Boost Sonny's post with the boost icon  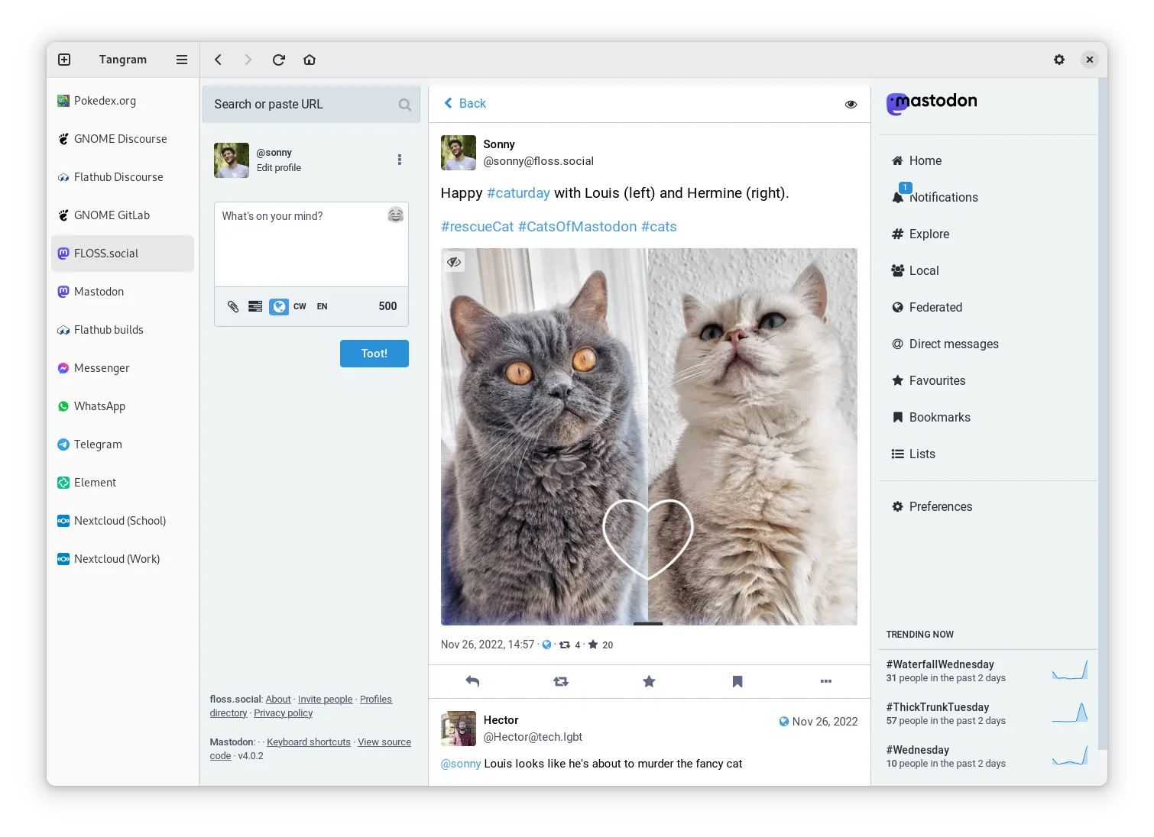pos(561,681)
